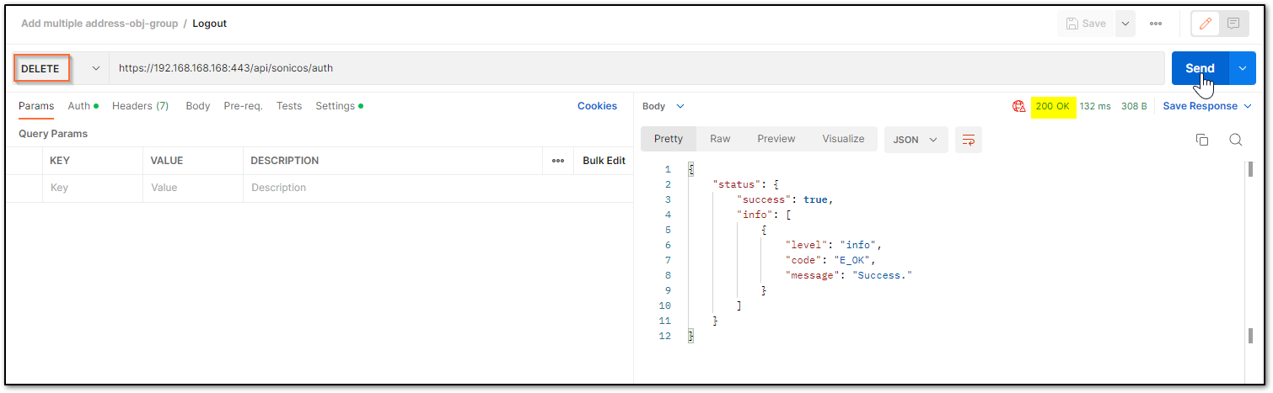Open the DELETE method dropdown

point(59,68)
